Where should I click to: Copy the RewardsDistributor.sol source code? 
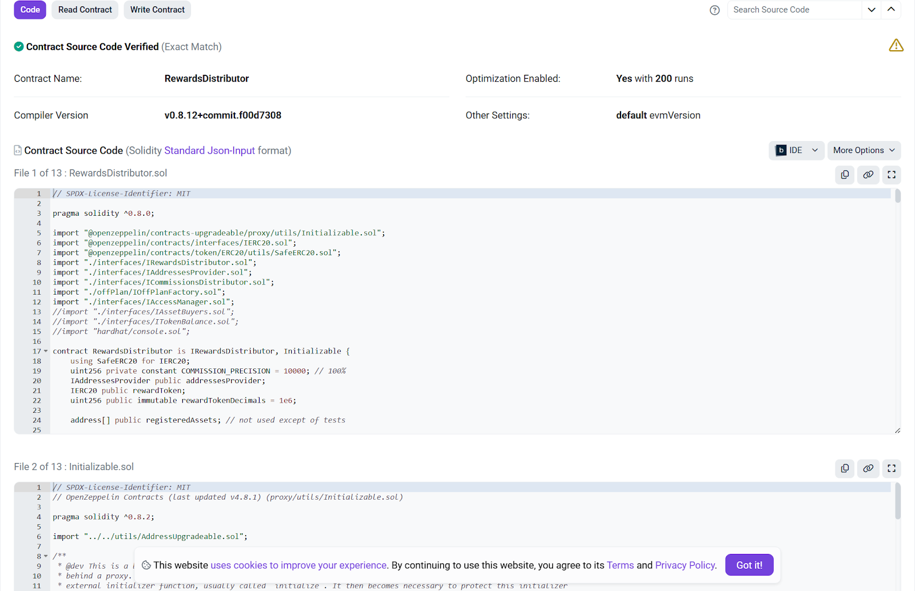pyautogui.click(x=845, y=175)
